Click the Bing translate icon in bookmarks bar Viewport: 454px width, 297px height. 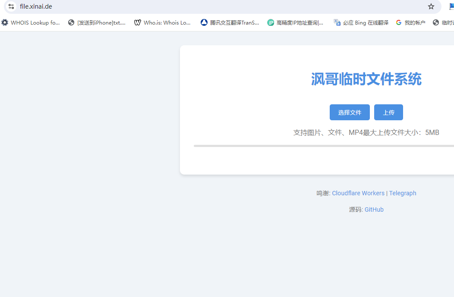point(337,22)
